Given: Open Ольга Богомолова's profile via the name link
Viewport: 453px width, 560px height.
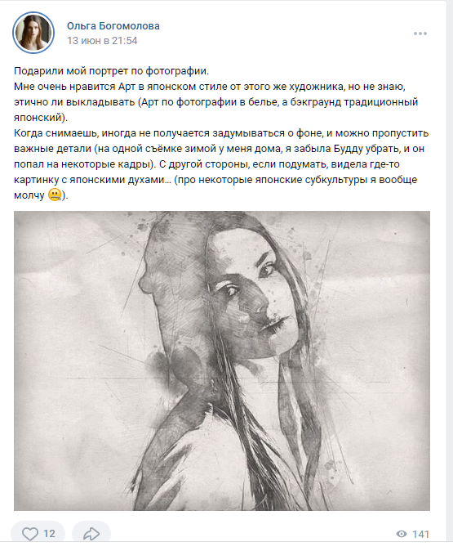Looking at the screenshot, I should click(113, 25).
